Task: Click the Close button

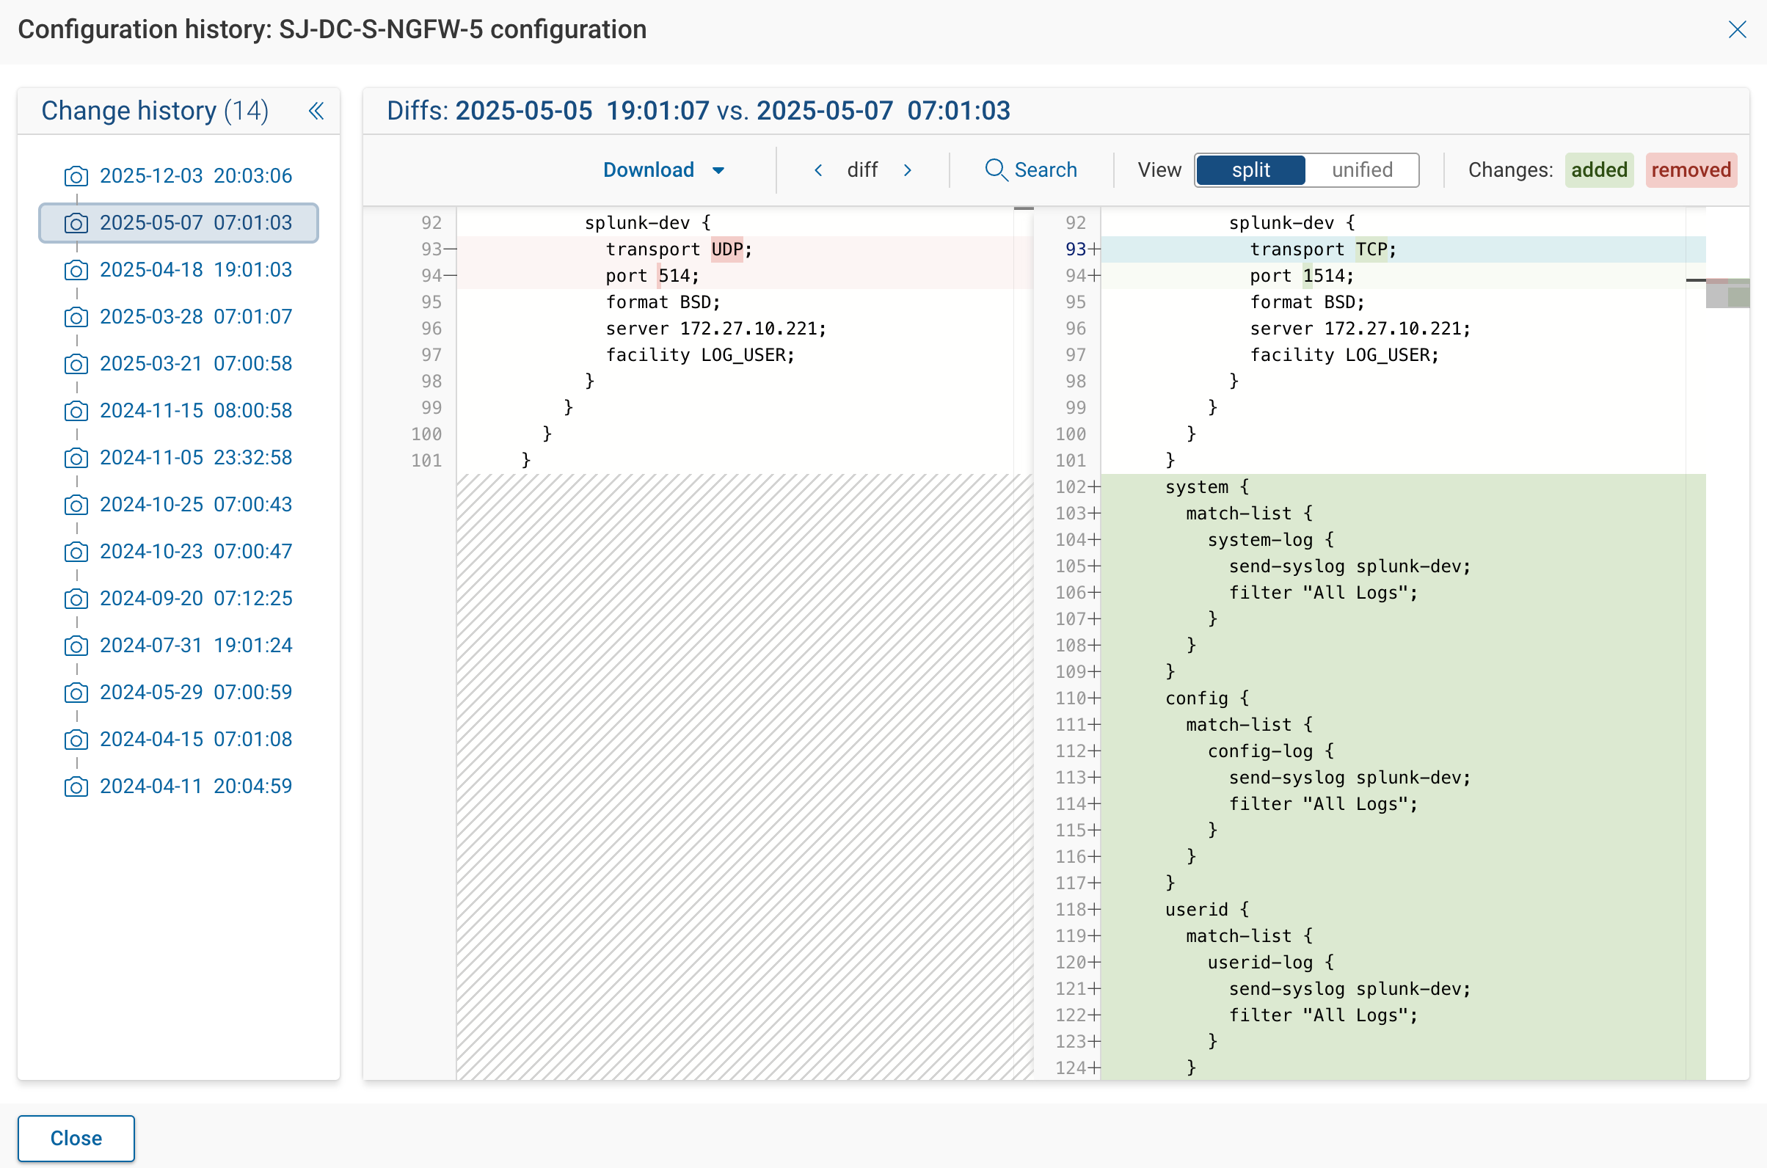Action: (76, 1138)
